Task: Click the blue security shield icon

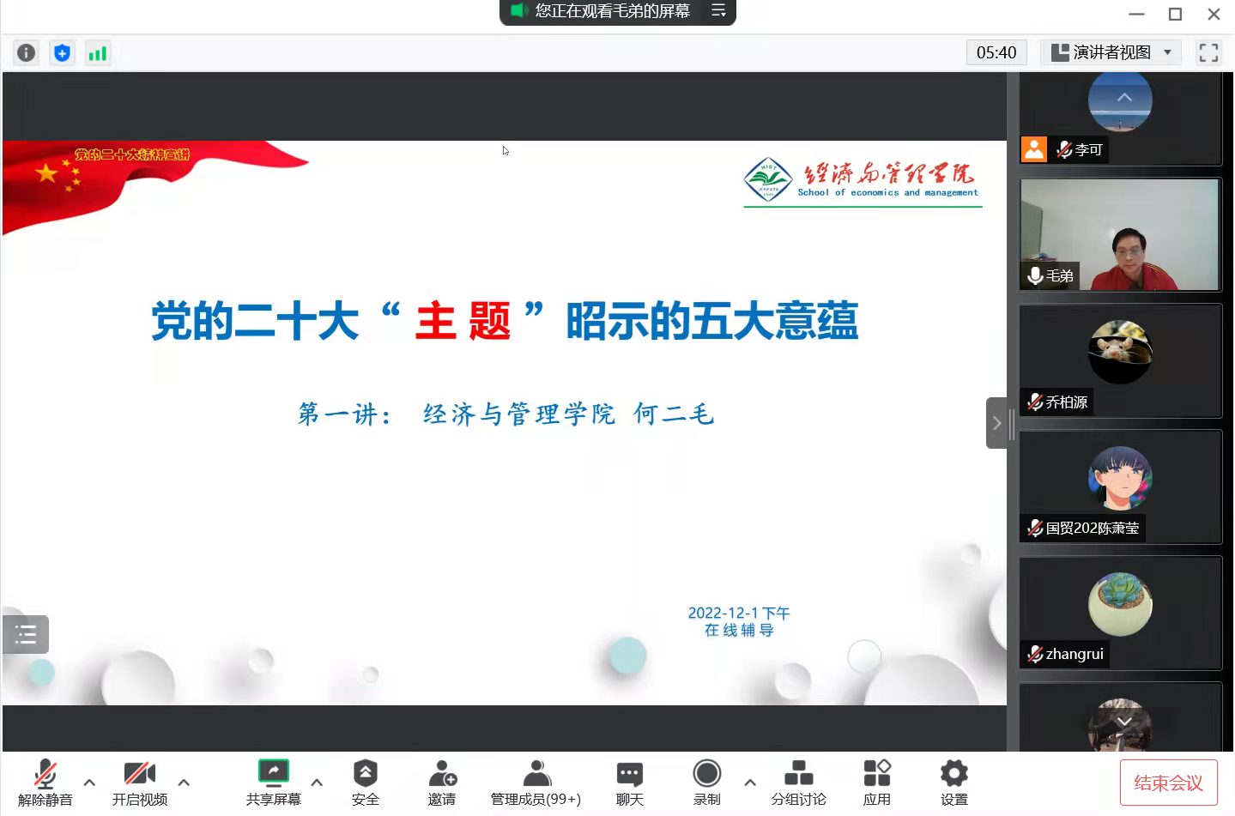Action: 62,53
